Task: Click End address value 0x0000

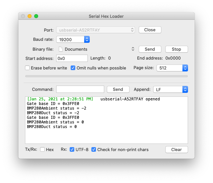Action: pyautogui.click(x=173, y=58)
